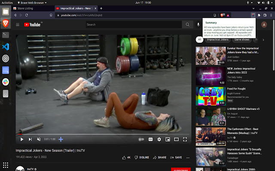This screenshot has width=275, height=171.
Task: Play the video with the play button
Action: coord(22,139)
